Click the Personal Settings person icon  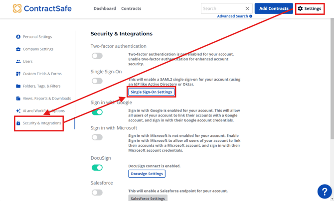click(18, 37)
